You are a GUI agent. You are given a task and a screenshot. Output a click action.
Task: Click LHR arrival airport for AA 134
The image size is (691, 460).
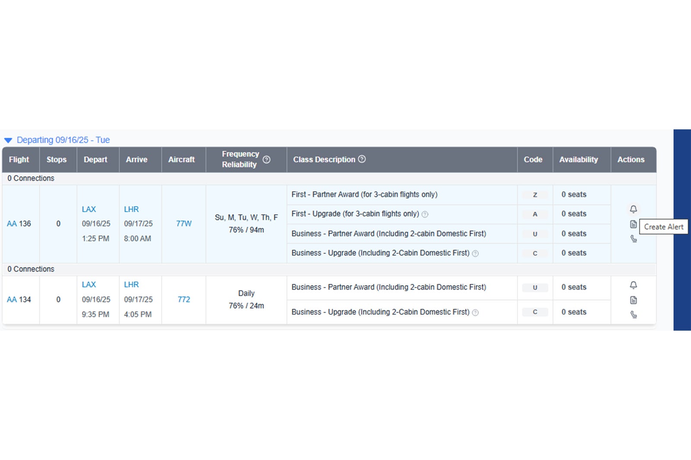click(x=131, y=285)
